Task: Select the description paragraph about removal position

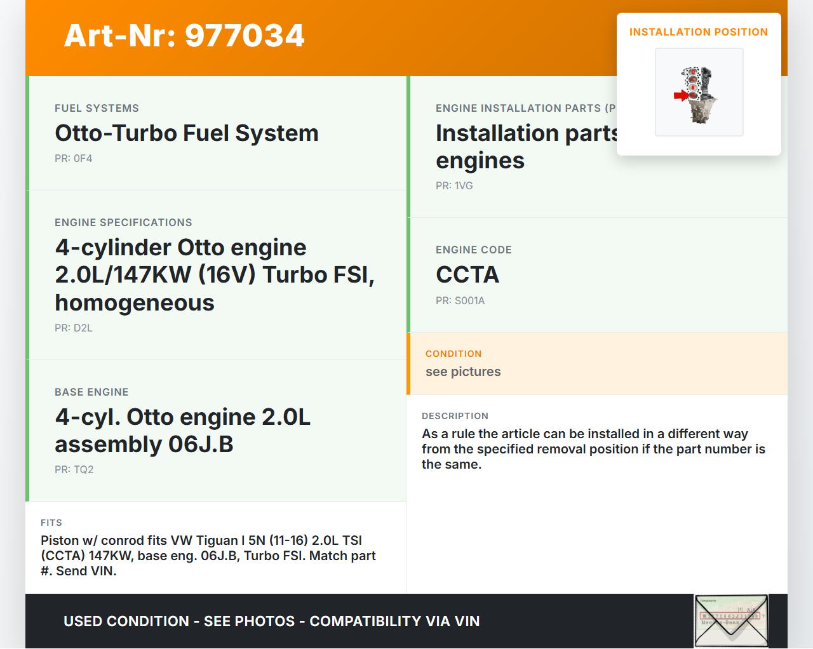Action: pyautogui.click(x=593, y=449)
